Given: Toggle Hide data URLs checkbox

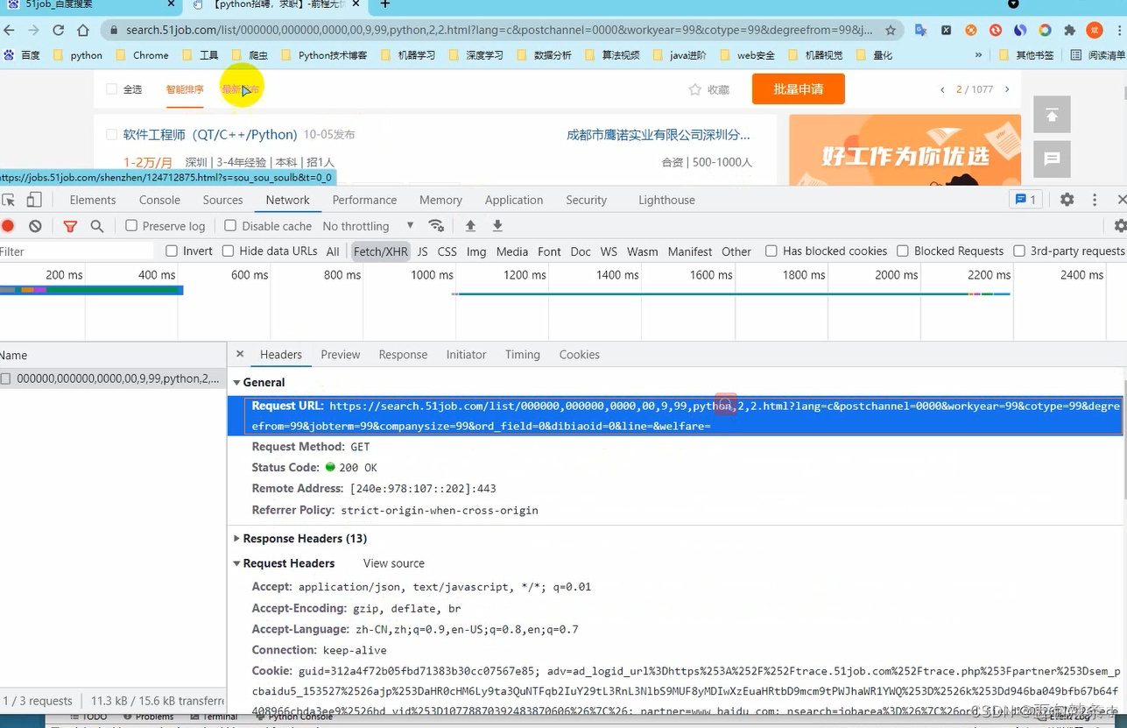Looking at the screenshot, I should coord(228,251).
